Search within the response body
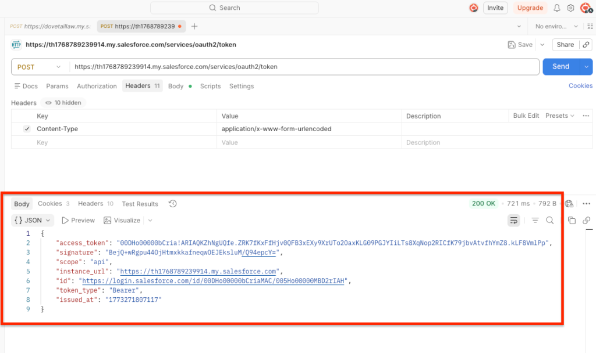 coord(550,221)
